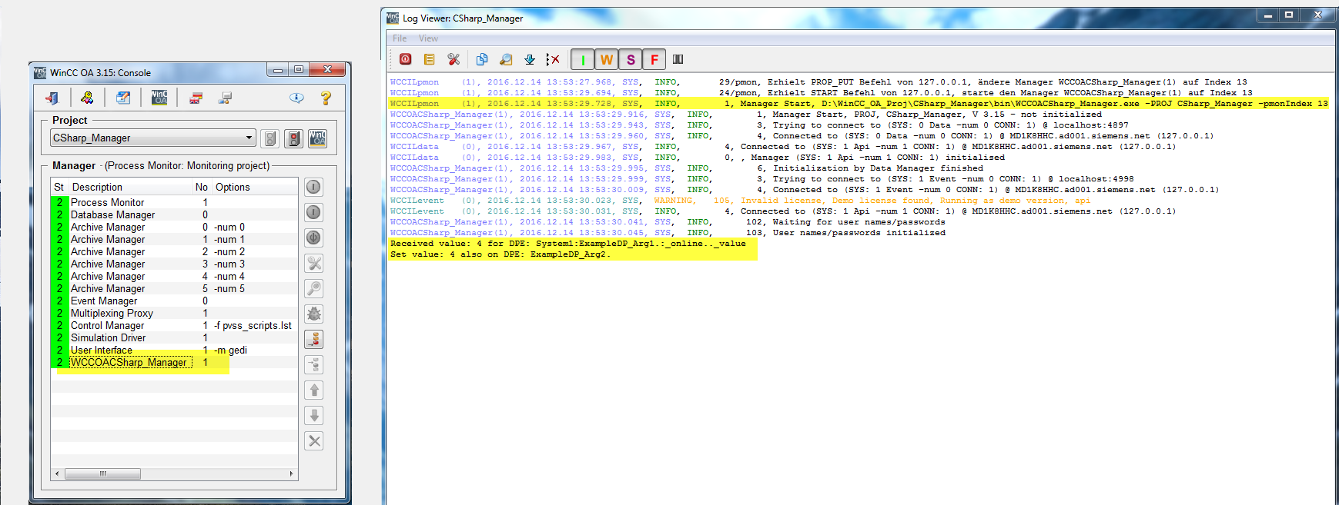The width and height of the screenshot is (1339, 505).
Task: Maximize the Log Viewer window
Action: pos(1289,15)
